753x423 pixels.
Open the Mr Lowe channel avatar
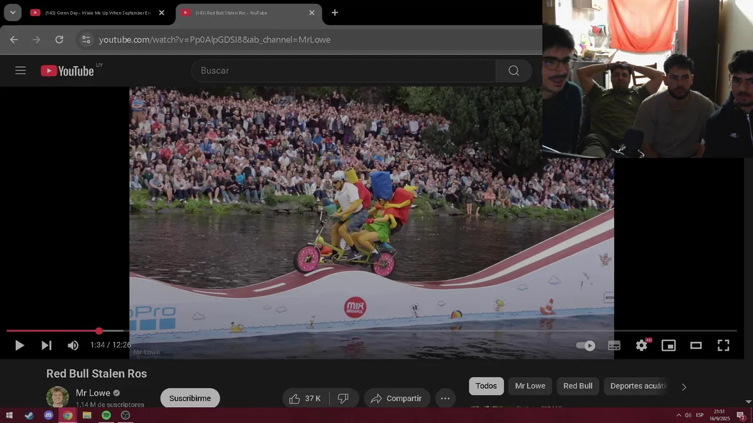point(58,397)
